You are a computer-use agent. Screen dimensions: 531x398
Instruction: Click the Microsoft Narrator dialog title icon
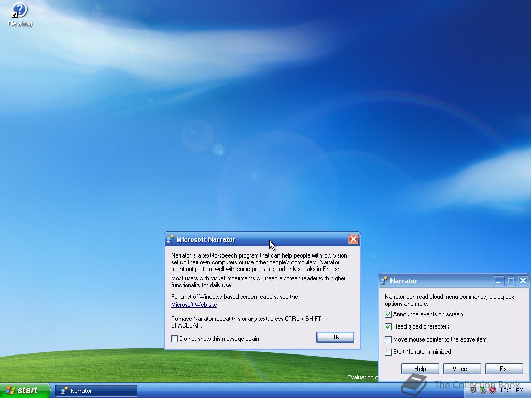(170, 239)
